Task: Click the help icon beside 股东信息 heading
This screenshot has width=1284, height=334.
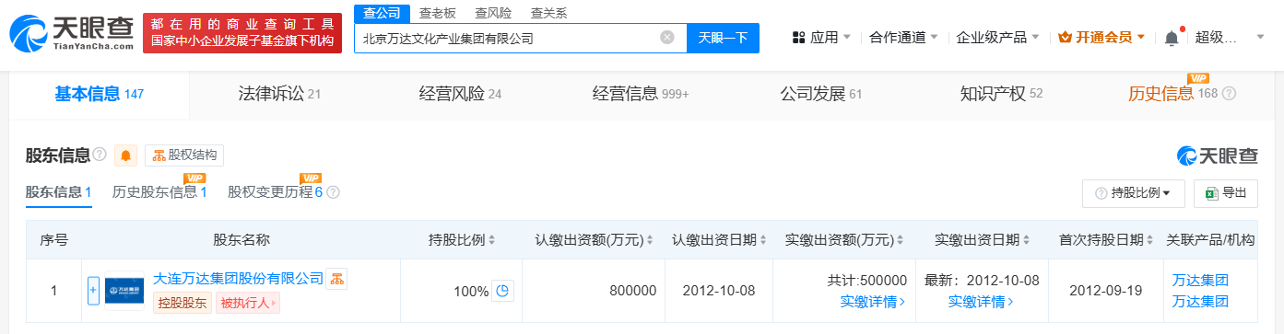Action: pyautogui.click(x=100, y=155)
